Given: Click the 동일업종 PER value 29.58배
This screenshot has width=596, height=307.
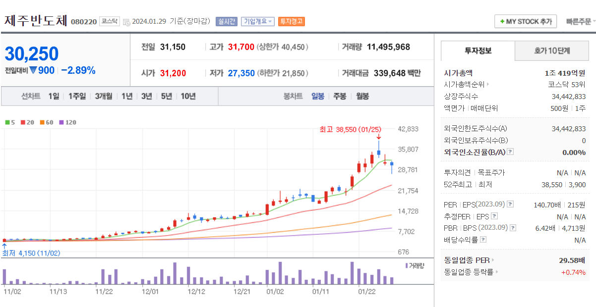Looking at the screenshot, I should point(572,260).
